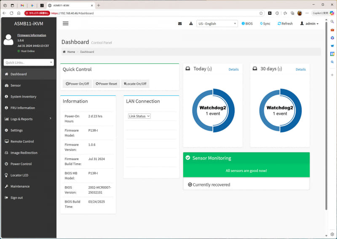
Task: Click Power-On Hours value 2 d 23 hrs
Action: tap(95, 116)
